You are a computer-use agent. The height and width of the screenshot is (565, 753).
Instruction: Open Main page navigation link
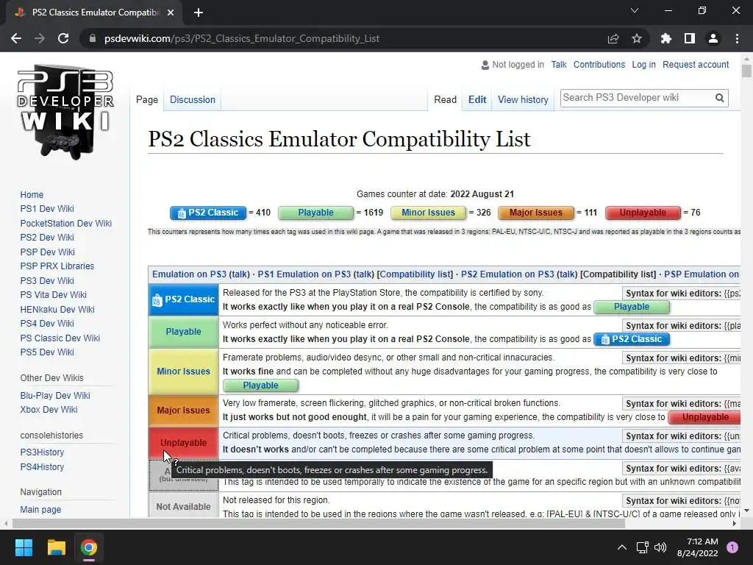tap(41, 509)
